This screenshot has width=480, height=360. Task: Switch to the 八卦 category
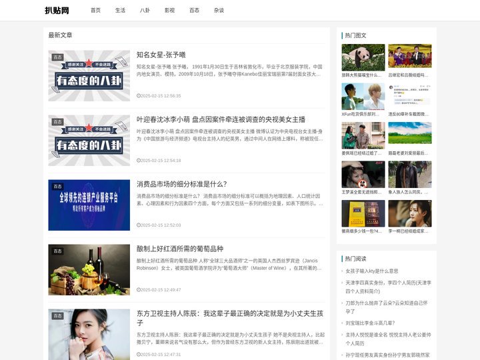(145, 11)
